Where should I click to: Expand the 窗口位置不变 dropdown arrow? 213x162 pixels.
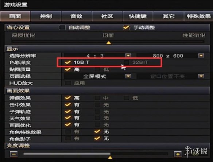pos(201,76)
